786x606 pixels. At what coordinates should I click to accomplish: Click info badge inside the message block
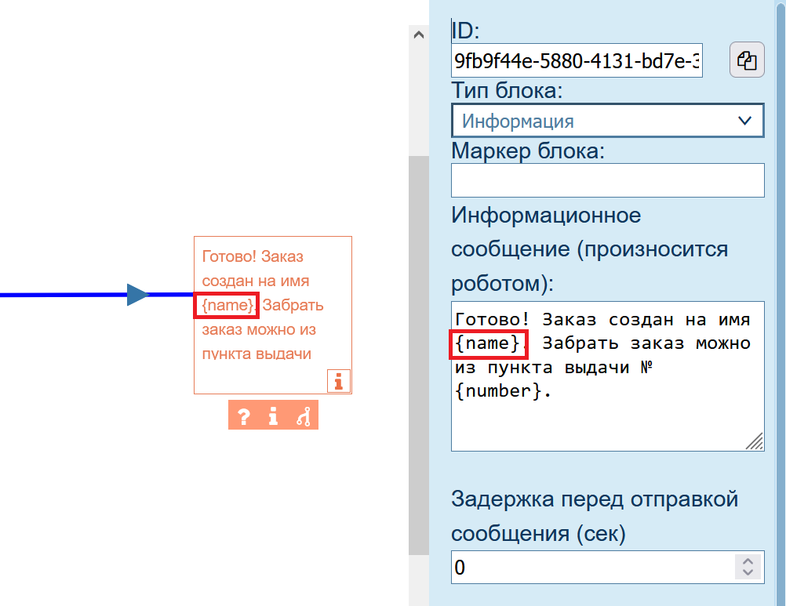pyautogui.click(x=338, y=381)
